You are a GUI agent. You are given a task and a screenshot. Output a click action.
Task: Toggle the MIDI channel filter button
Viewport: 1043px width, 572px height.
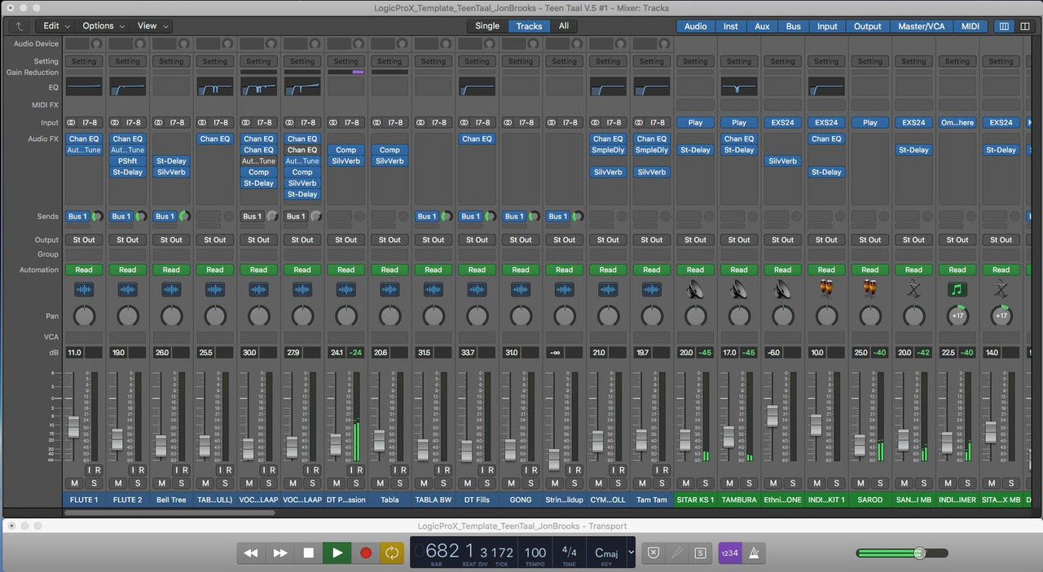tap(970, 26)
